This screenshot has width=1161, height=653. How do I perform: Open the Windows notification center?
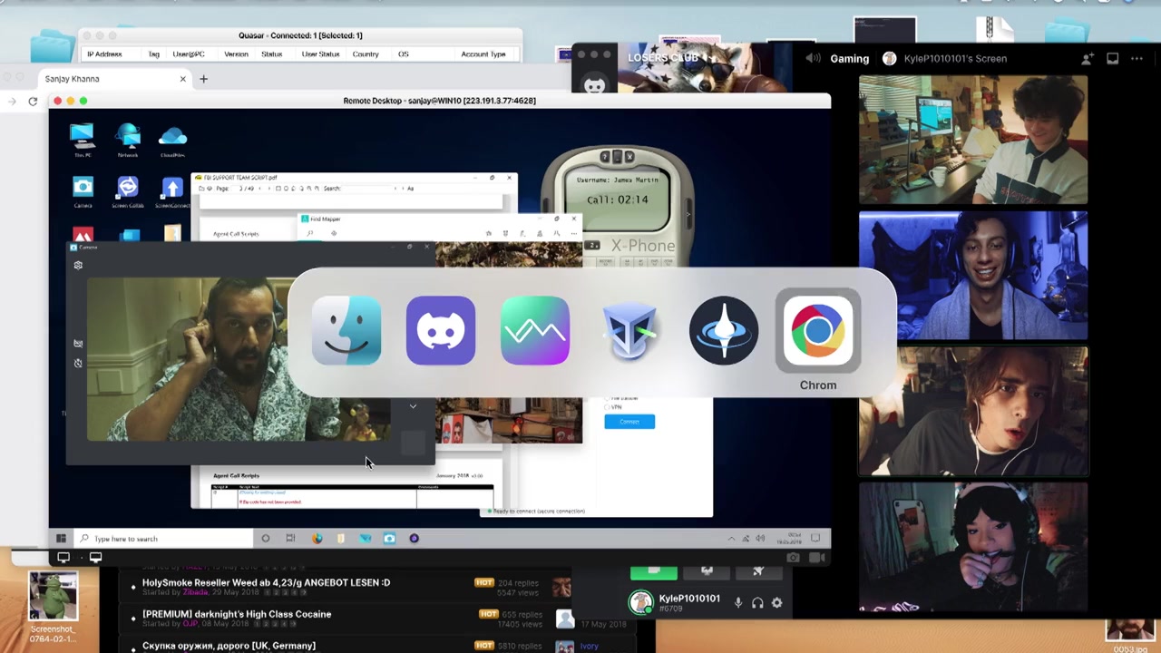pos(815,538)
